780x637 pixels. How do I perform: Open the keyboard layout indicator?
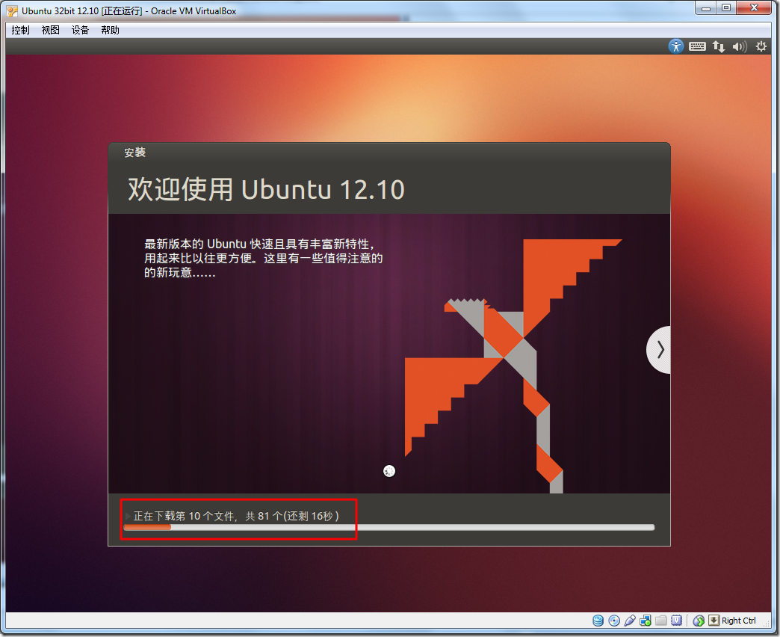click(x=697, y=46)
